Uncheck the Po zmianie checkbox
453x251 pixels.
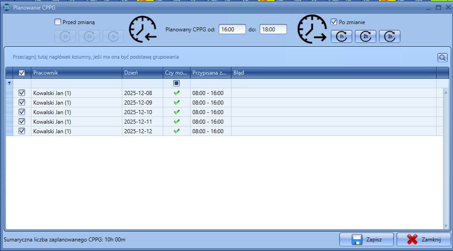334,22
